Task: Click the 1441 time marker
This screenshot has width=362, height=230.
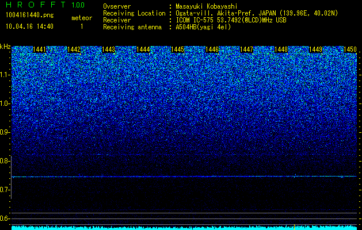Action: pos(39,49)
